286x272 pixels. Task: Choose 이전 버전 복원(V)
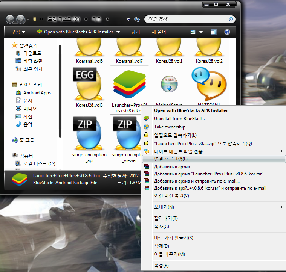pos(213,196)
